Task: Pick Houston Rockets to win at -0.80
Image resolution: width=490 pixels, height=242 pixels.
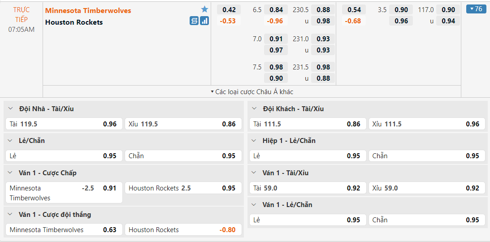Action: pyautogui.click(x=183, y=230)
